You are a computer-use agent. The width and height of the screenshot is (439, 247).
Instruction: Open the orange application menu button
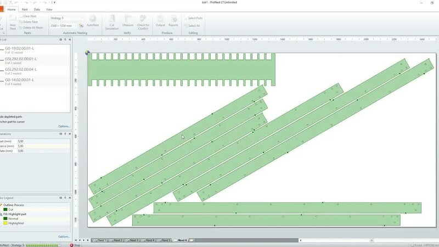pyautogui.click(x=2, y=9)
